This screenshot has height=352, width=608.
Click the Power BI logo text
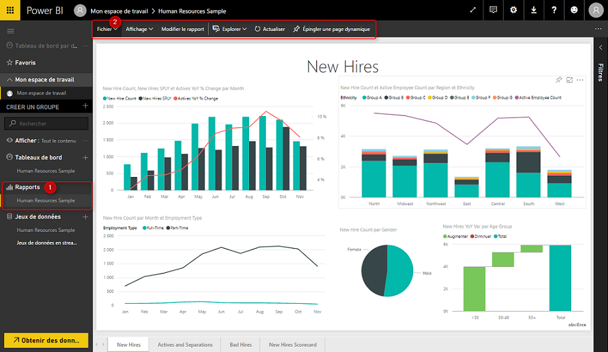45,11
